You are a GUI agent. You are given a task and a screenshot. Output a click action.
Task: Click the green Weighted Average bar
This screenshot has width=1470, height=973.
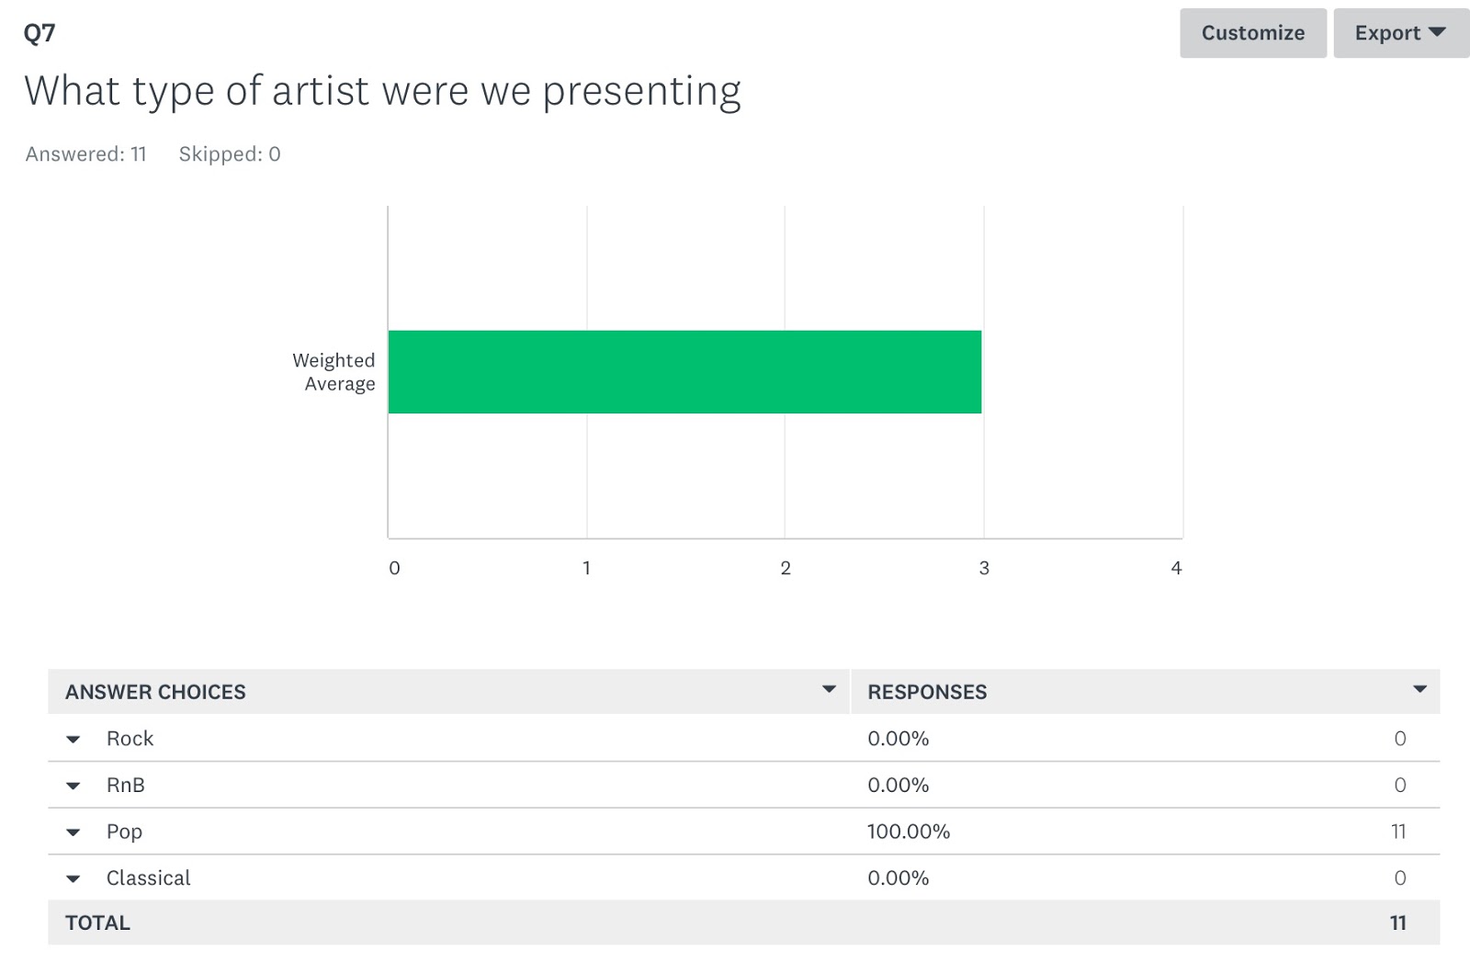tap(684, 372)
